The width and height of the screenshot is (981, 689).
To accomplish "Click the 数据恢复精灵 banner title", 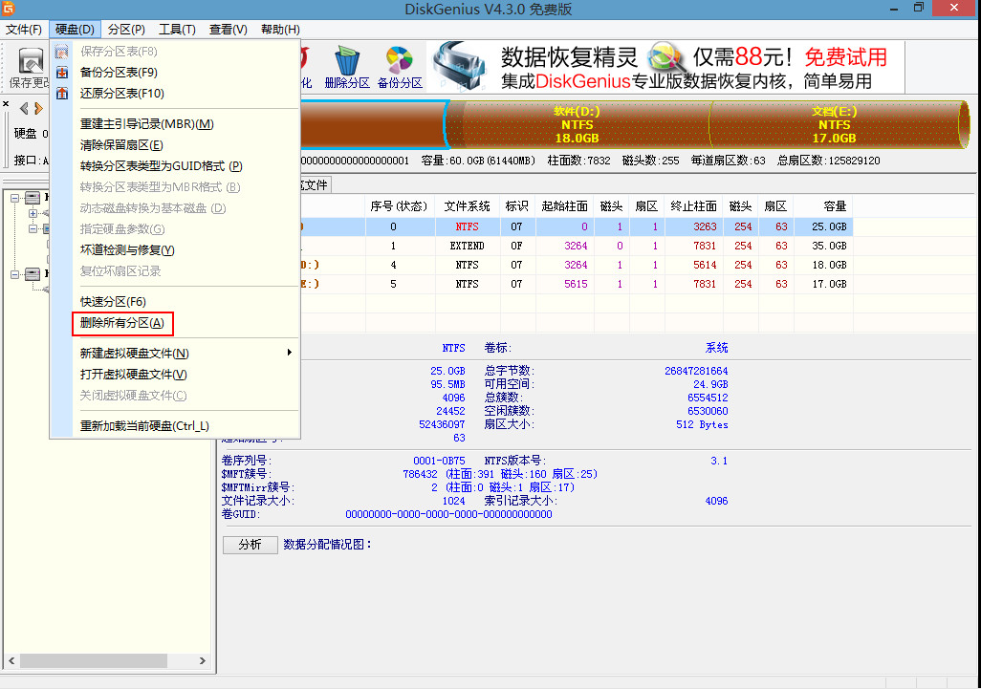I will [569, 57].
